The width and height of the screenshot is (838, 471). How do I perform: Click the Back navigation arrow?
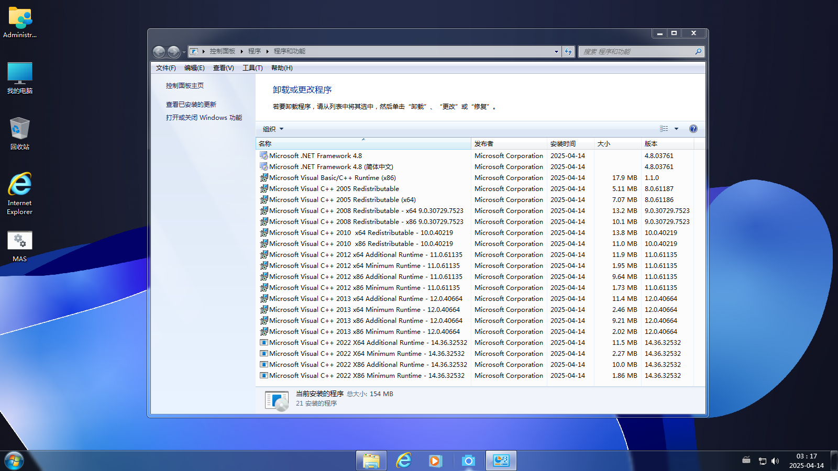159,52
